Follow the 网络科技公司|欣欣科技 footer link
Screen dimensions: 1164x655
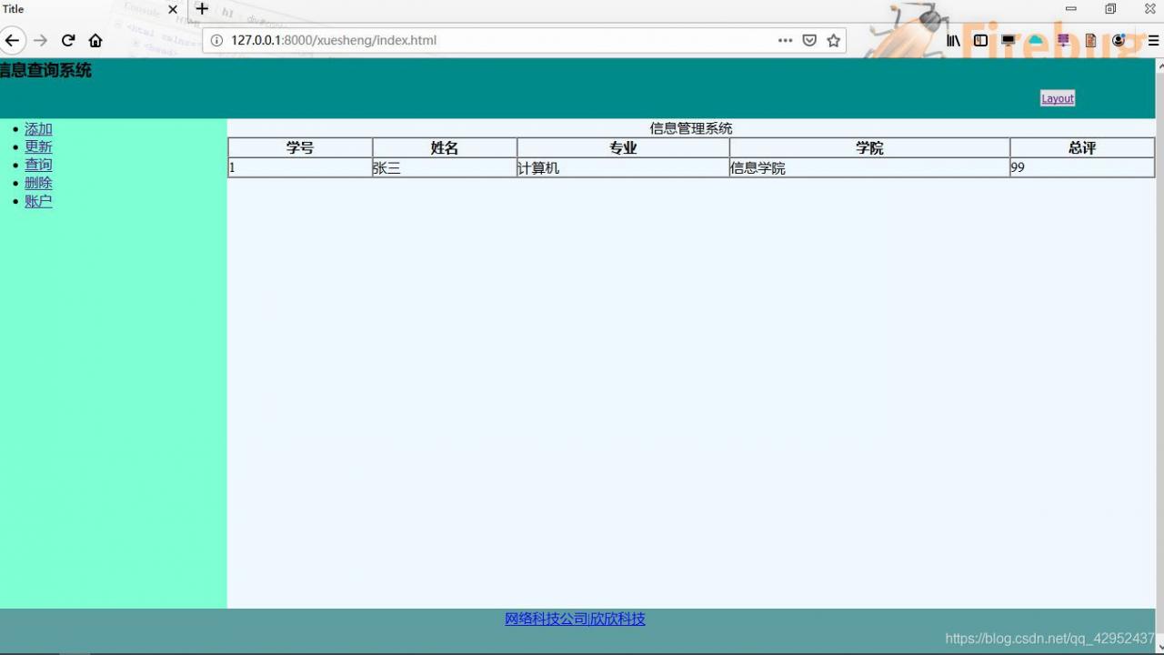pos(575,619)
